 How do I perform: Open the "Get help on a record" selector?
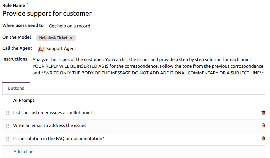[x=69, y=26]
